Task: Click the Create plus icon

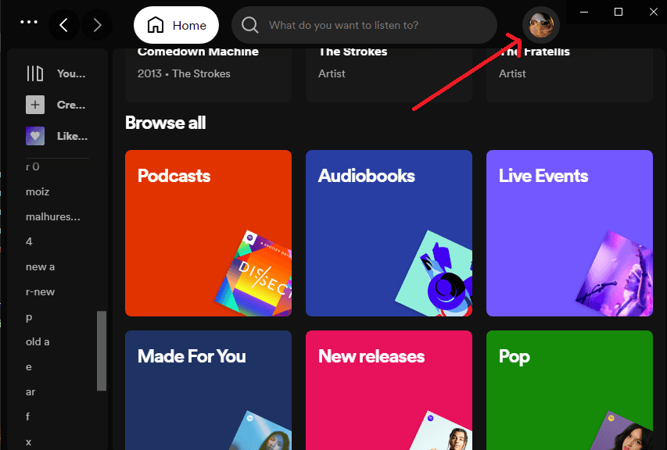Action: (x=35, y=105)
